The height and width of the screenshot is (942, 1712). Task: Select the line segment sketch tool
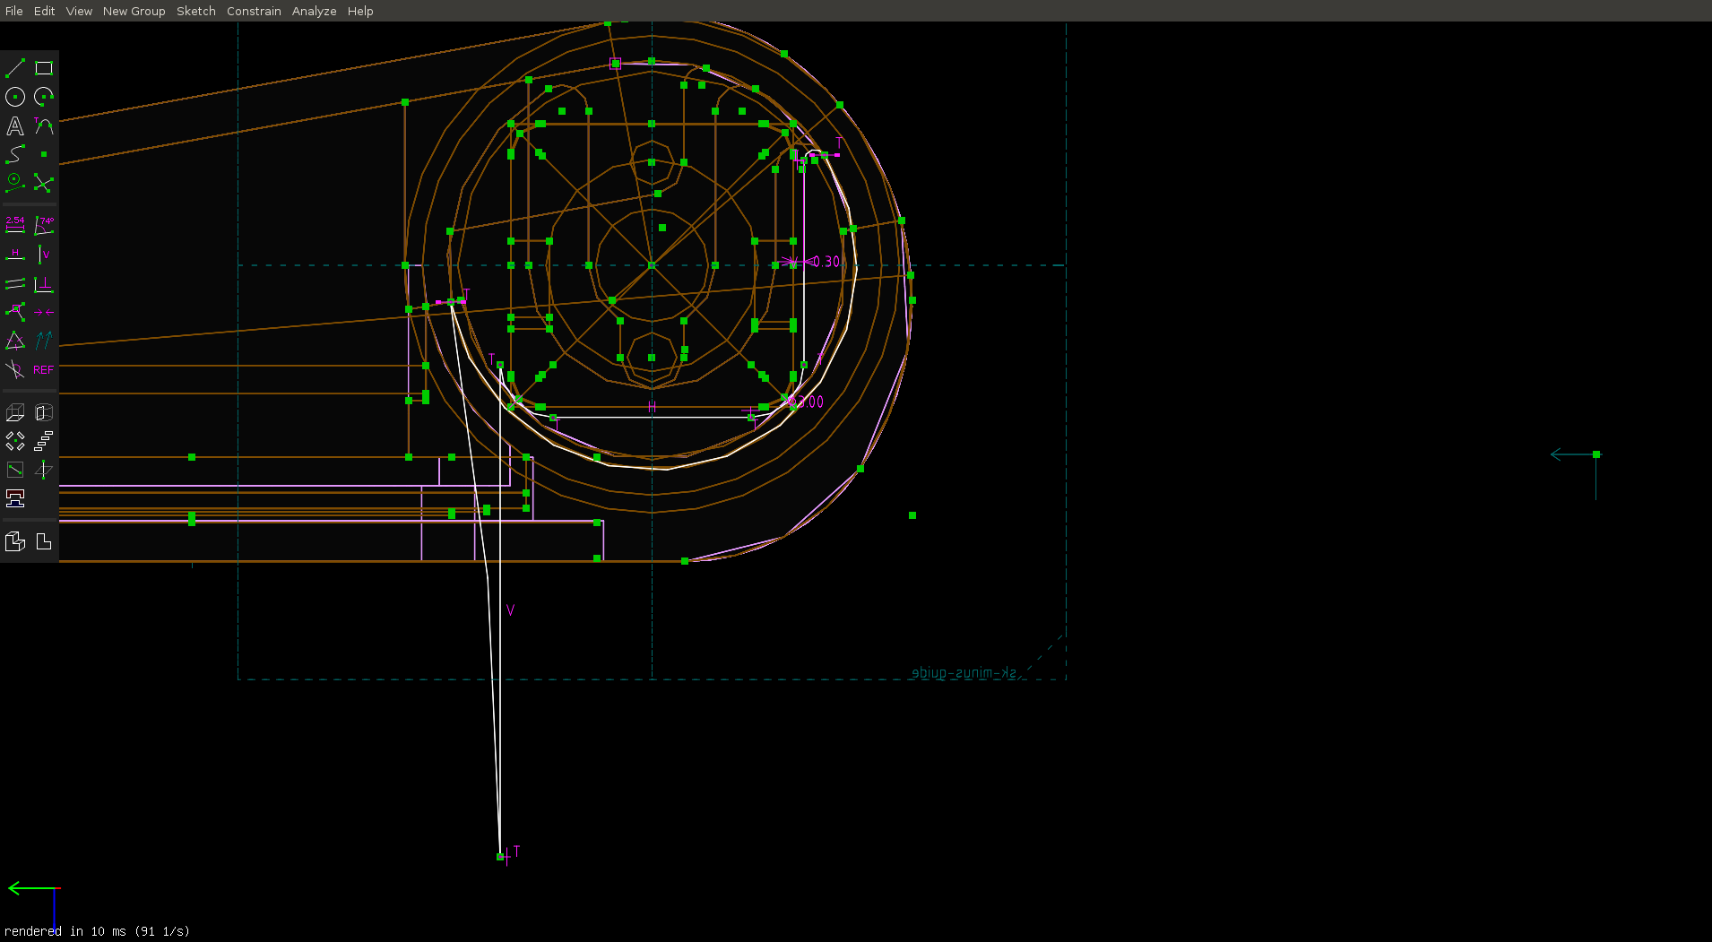click(15, 68)
